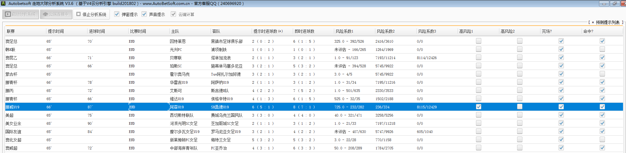
Task: Select the 蒙古杯 霍尔奥马克 match row
Action: click(180, 74)
